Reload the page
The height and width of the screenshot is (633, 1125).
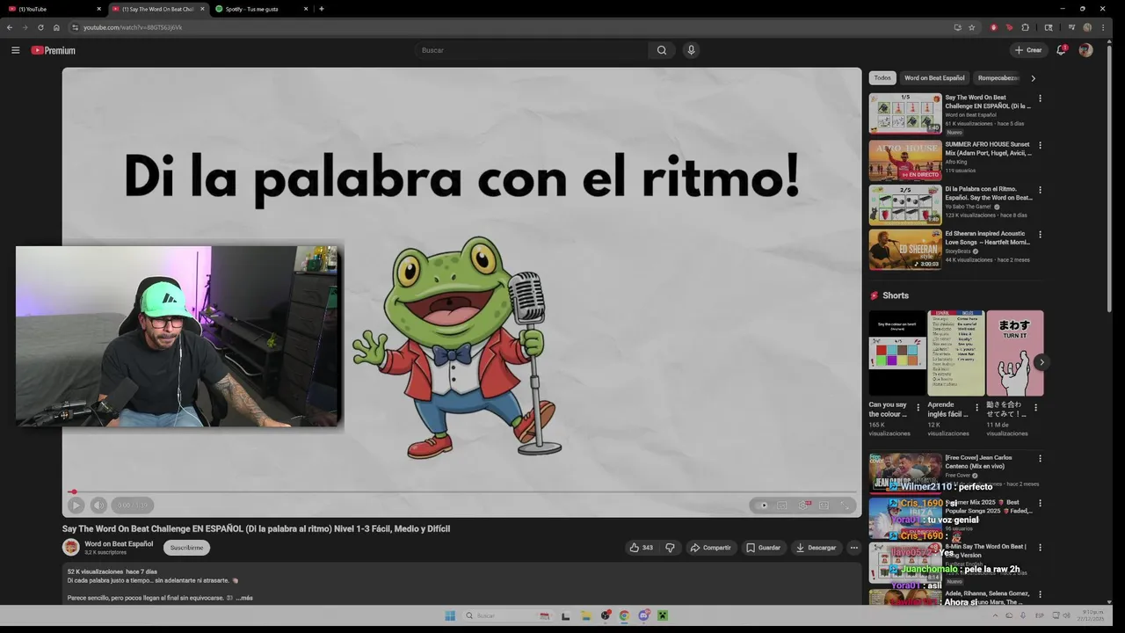40,27
